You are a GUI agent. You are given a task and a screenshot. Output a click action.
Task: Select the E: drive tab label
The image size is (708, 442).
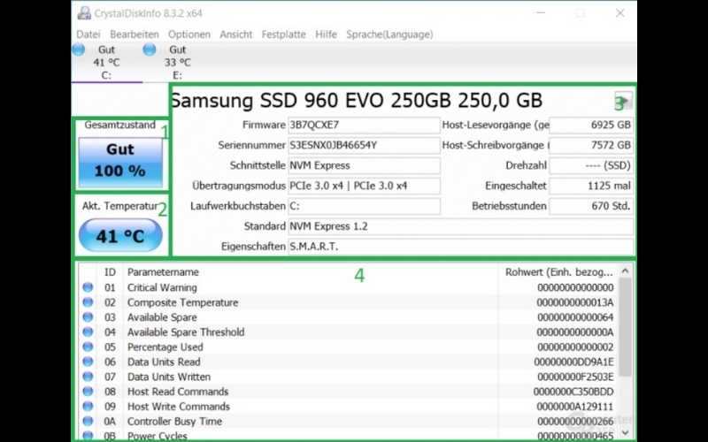177,75
